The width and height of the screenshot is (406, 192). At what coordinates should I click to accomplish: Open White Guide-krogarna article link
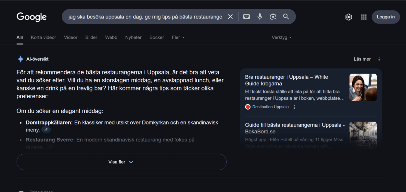point(286,80)
